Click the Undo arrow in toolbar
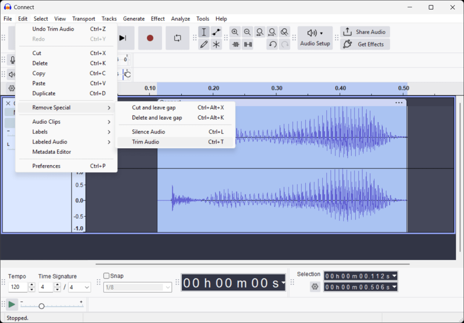This screenshot has width=464, height=323. [272, 44]
